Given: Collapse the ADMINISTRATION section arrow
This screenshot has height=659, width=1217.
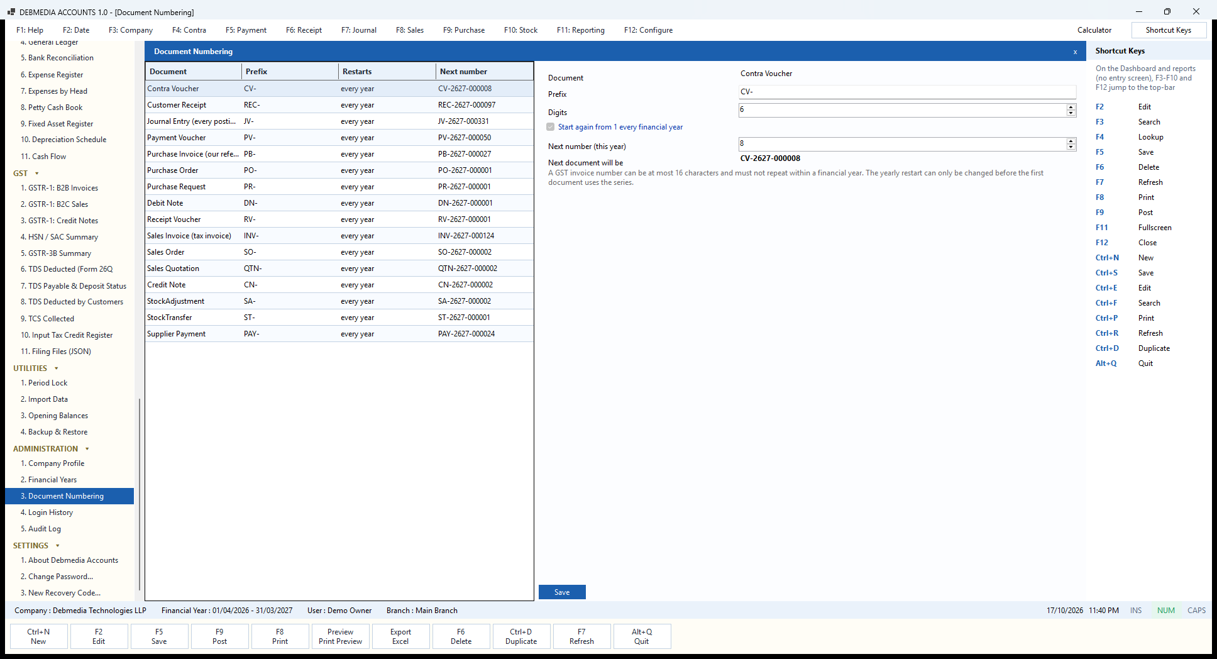Looking at the screenshot, I should [x=87, y=449].
